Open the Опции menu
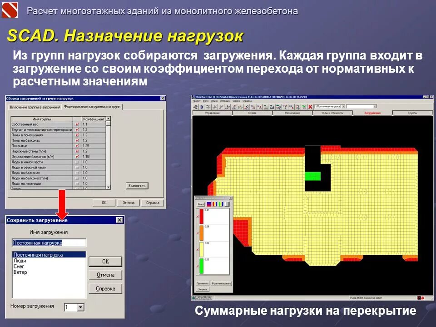The width and height of the screenshot is (436, 327). pos(214,101)
